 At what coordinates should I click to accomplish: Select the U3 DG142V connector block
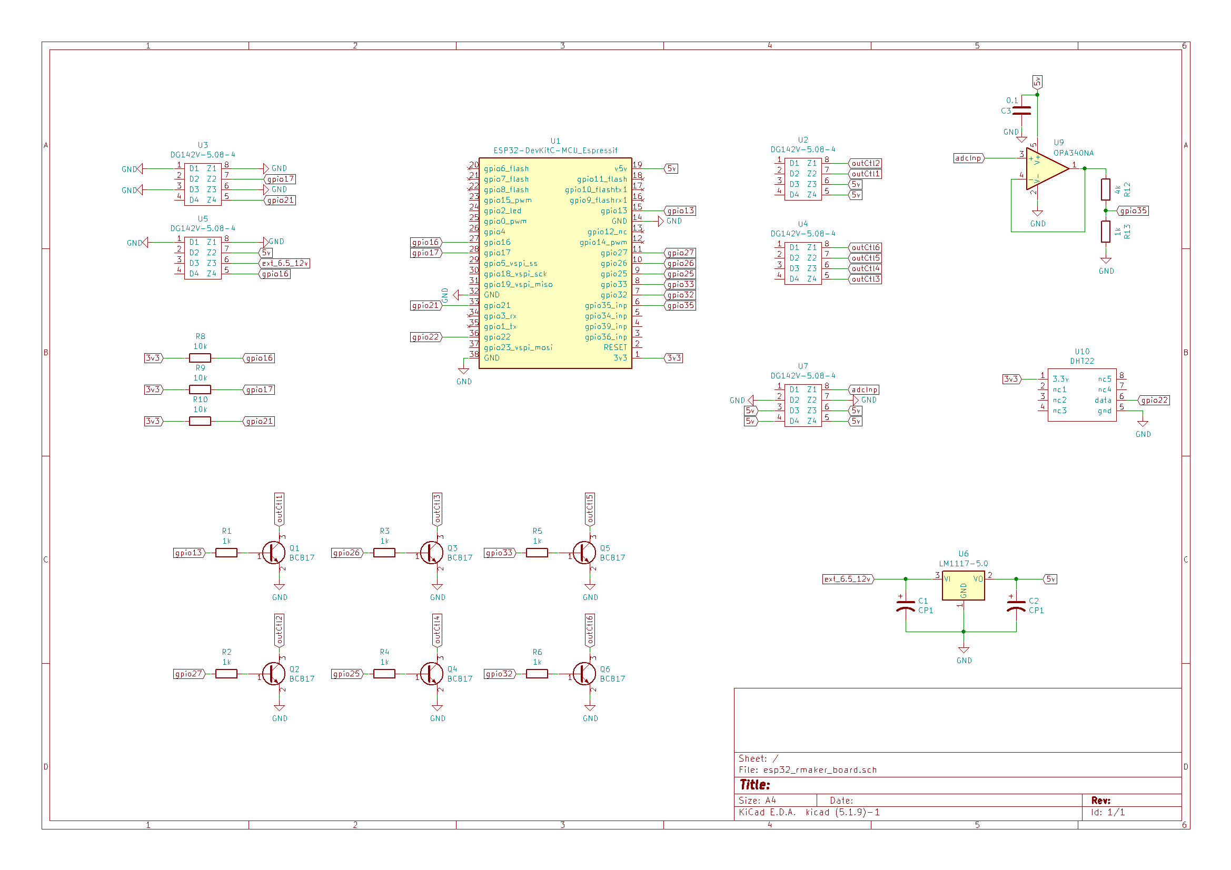pyautogui.click(x=203, y=184)
